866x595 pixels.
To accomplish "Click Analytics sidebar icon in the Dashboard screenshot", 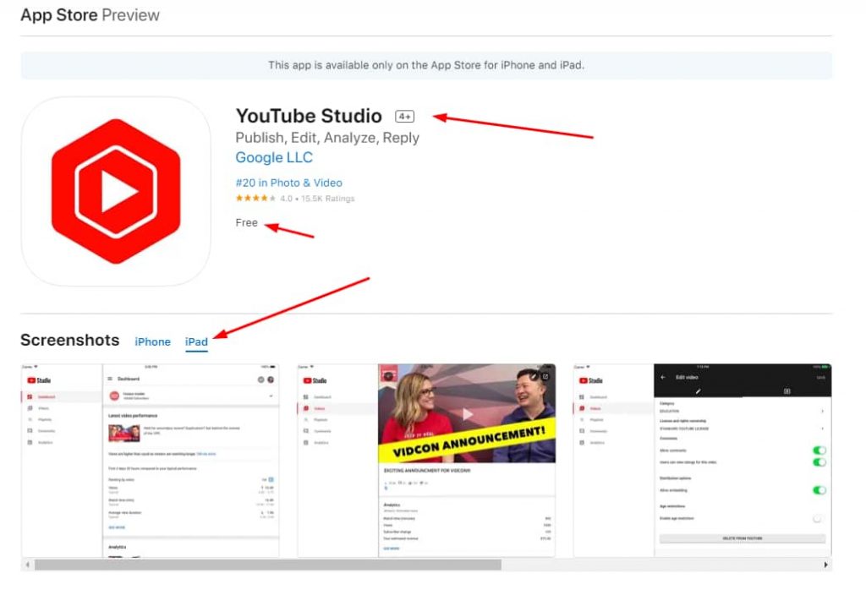I will 30,443.
